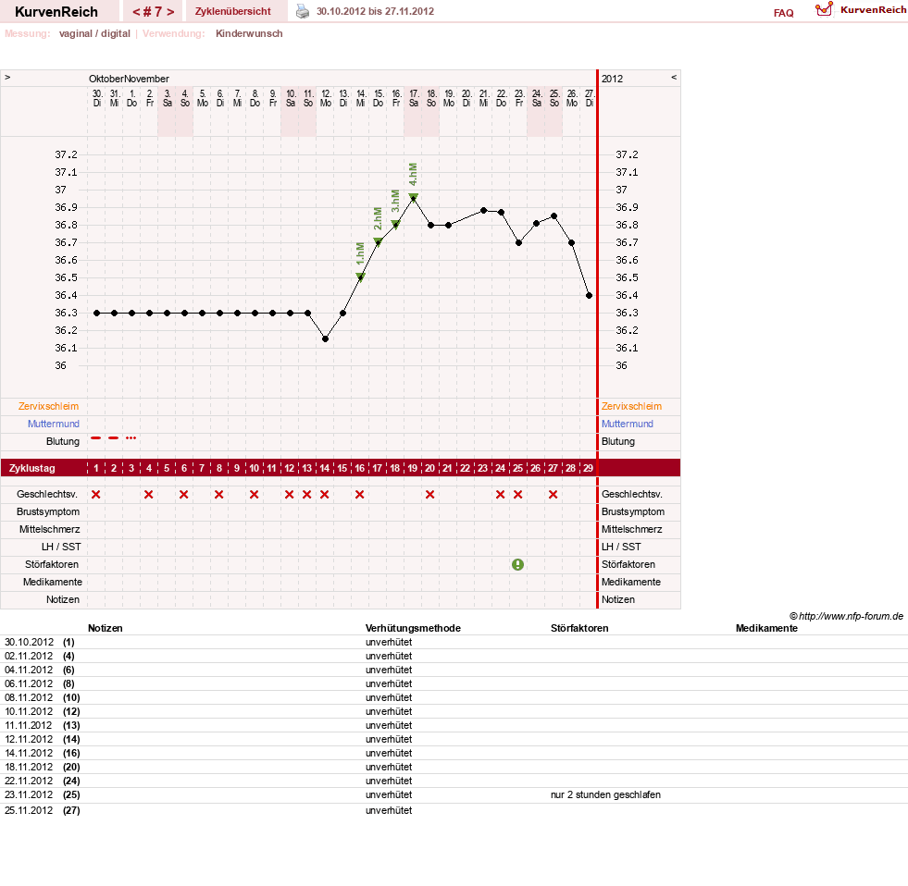Click the 'Verhütungsmethode' column header

tap(413, 628)
